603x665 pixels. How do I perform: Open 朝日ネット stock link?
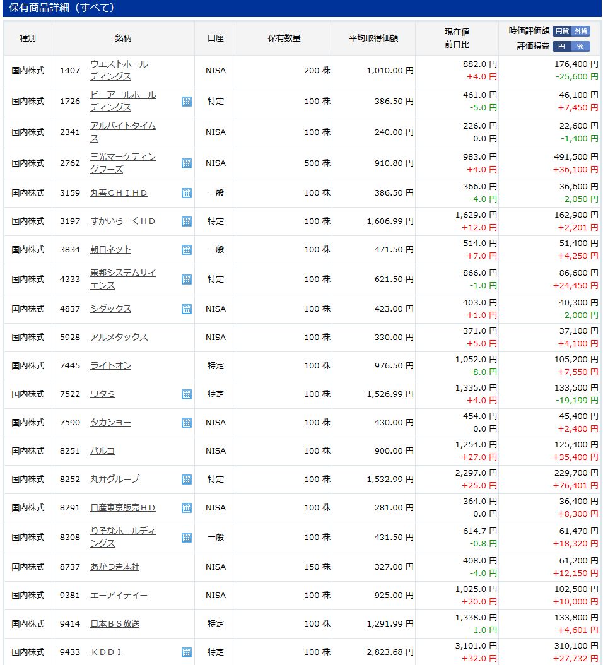[110, 250]
